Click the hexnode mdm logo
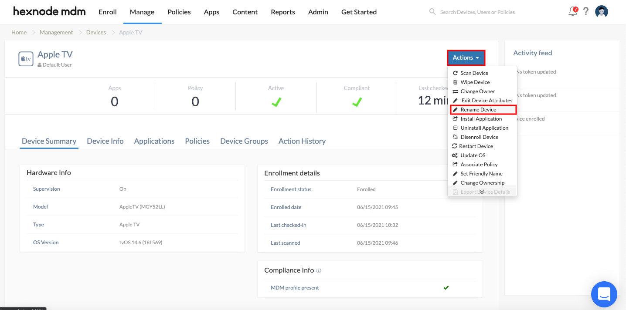This screenshot has width=626, height=310. click(x=49, y=11)
